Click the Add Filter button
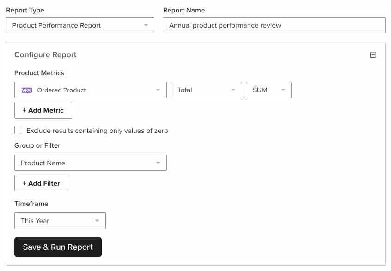The image size is (391, 271). point(41,183)
